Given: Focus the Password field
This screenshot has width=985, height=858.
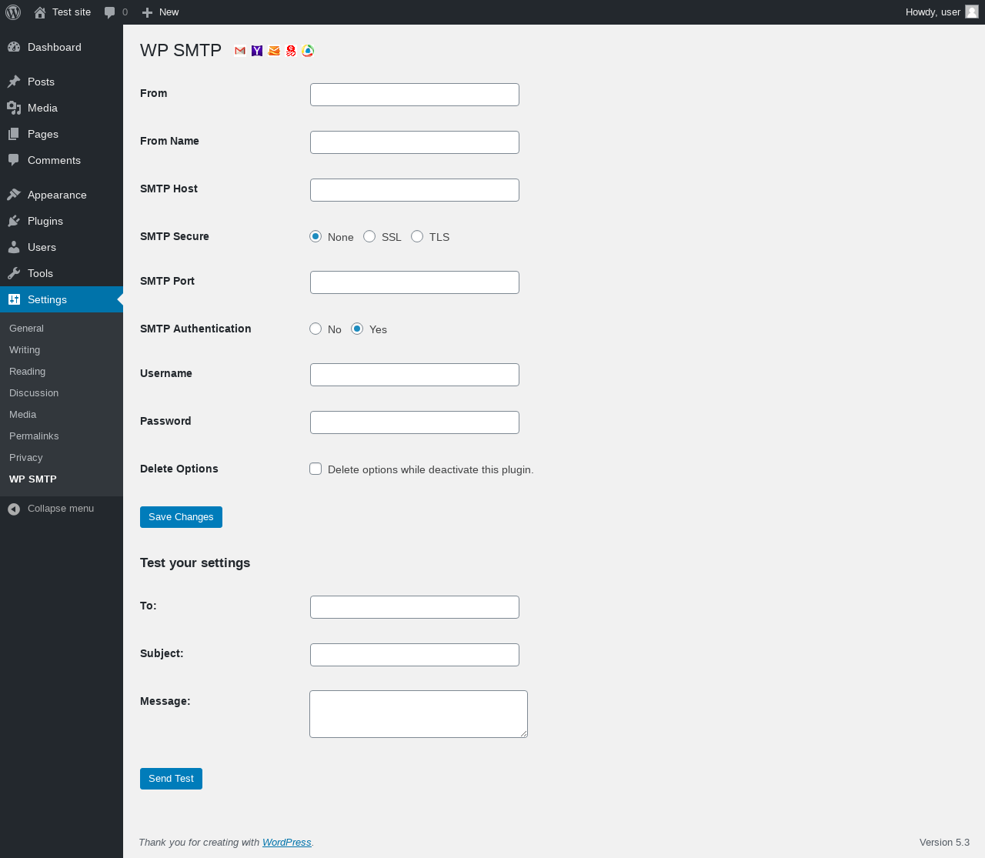Looking at the screenshot, I should (415, 422).
